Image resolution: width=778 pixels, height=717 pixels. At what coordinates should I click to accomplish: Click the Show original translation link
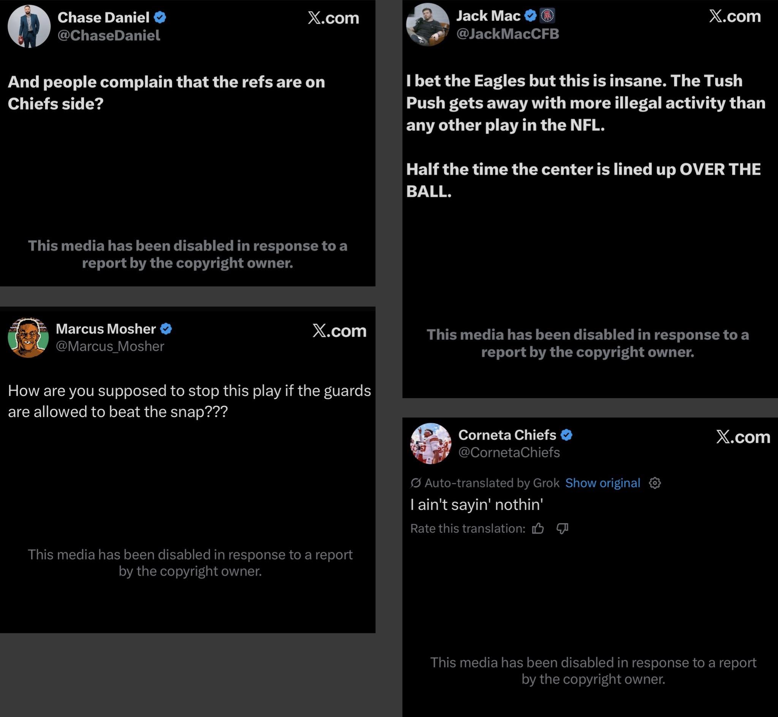pyautogui.click(x=602, y=483)
